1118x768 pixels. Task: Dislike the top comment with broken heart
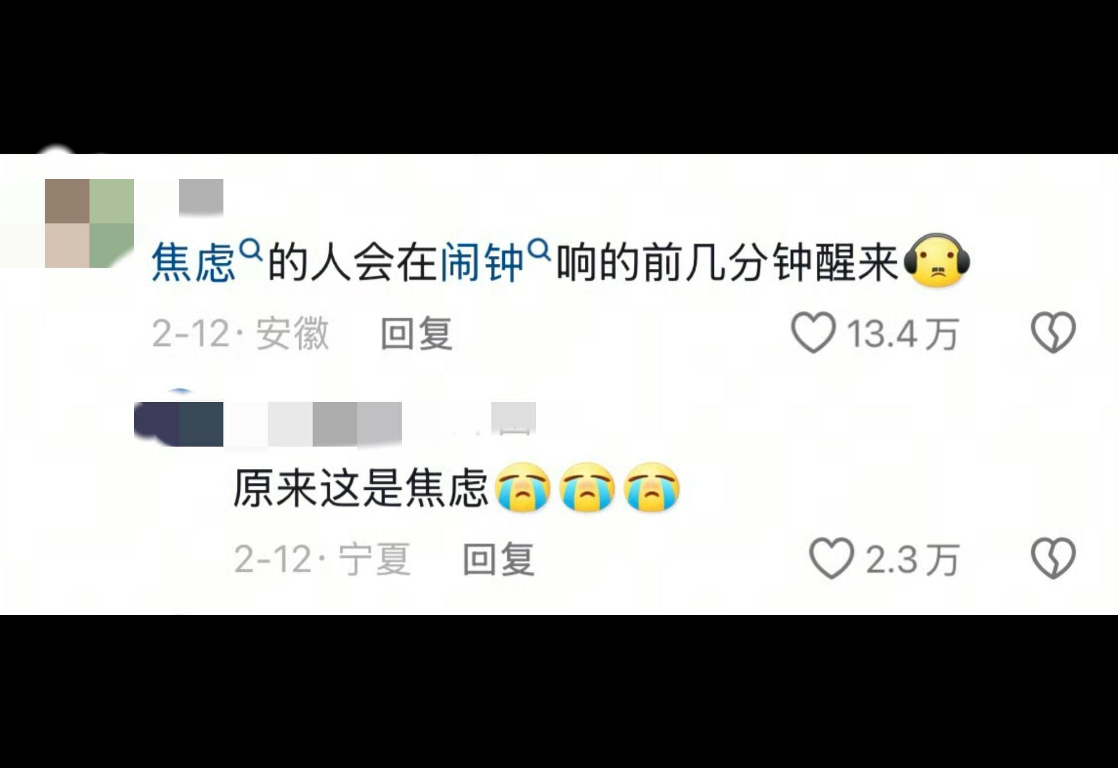click(1053, 333)
